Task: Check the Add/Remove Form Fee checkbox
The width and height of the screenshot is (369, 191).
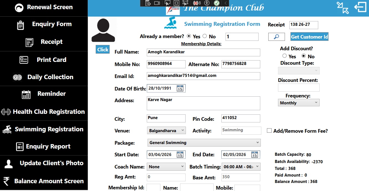Action: point(269,130)
